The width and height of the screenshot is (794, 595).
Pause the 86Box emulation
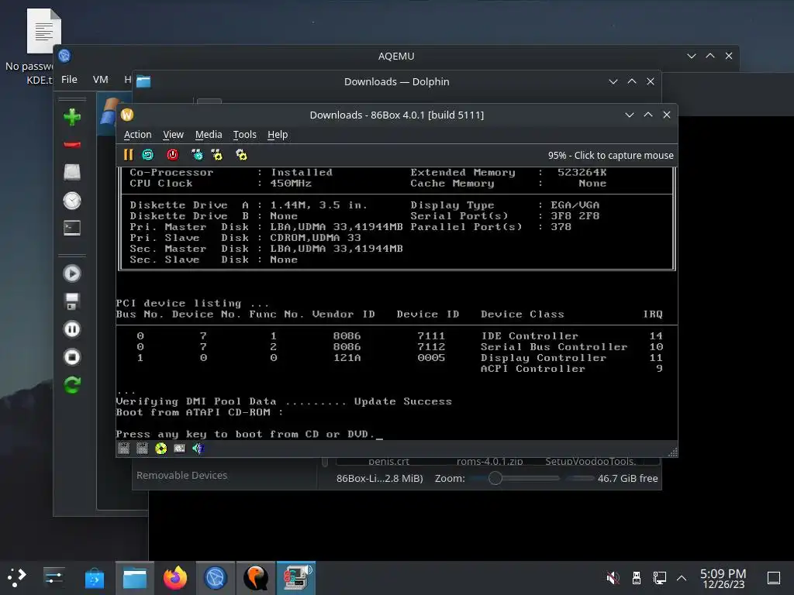pos(128,155)
